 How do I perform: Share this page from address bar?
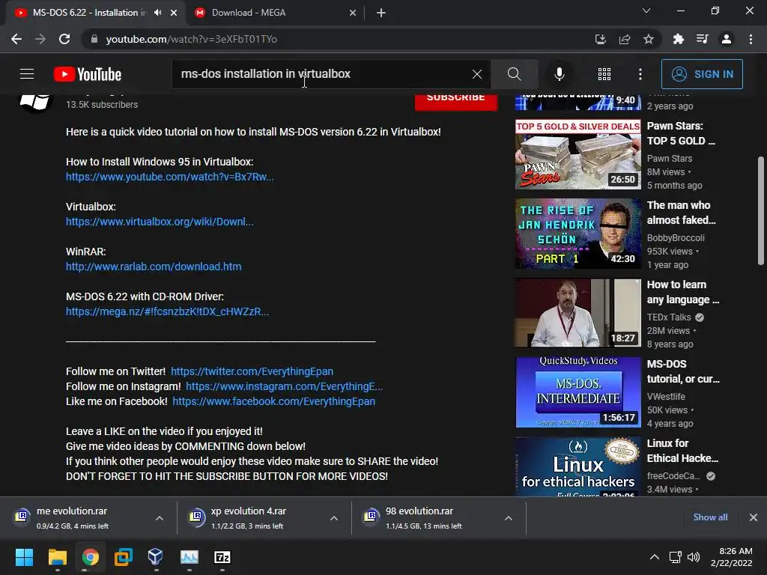[624, 39]
